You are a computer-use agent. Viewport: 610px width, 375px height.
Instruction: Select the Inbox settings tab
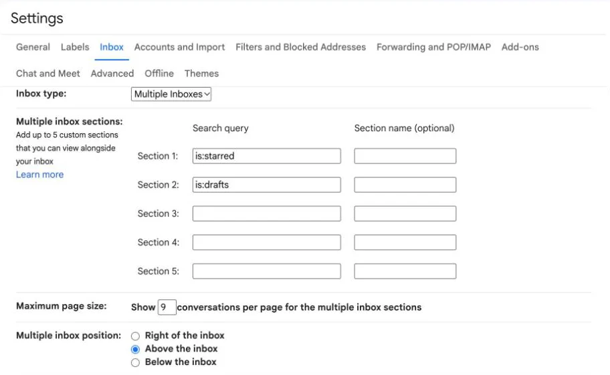pyautogui.click(x=112, y=47)
